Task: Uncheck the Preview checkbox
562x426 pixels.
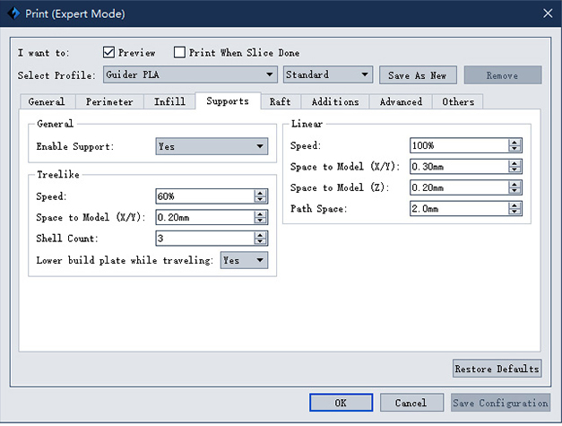Action: pyautogui.click(x=108, y=52)
